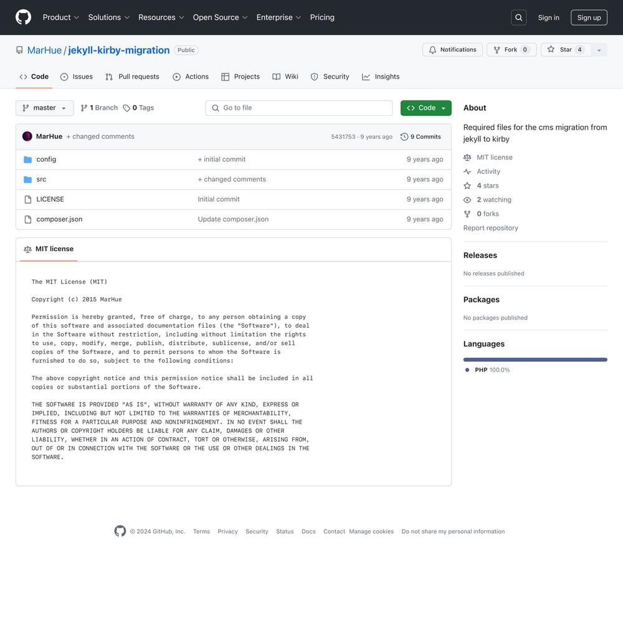This screenshot has width=623, height=623.
Task: Switch to the Projects tab
Action: click(x=240, y=77)
